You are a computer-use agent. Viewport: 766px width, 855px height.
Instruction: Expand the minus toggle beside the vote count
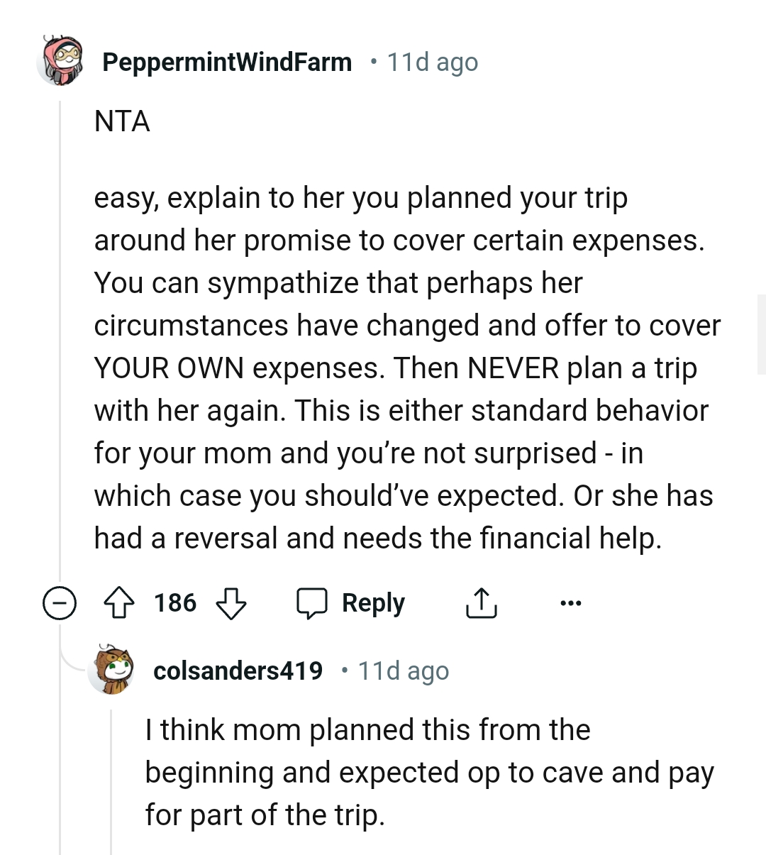(60, 603)
